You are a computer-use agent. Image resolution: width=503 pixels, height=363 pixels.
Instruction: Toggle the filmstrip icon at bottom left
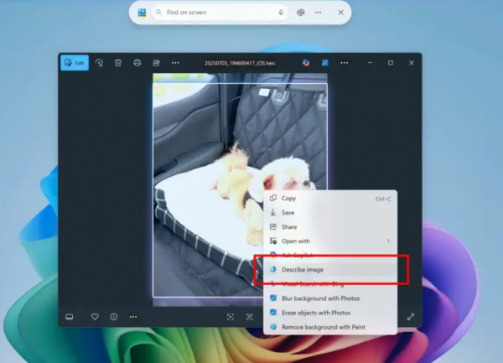coord(70,317)
